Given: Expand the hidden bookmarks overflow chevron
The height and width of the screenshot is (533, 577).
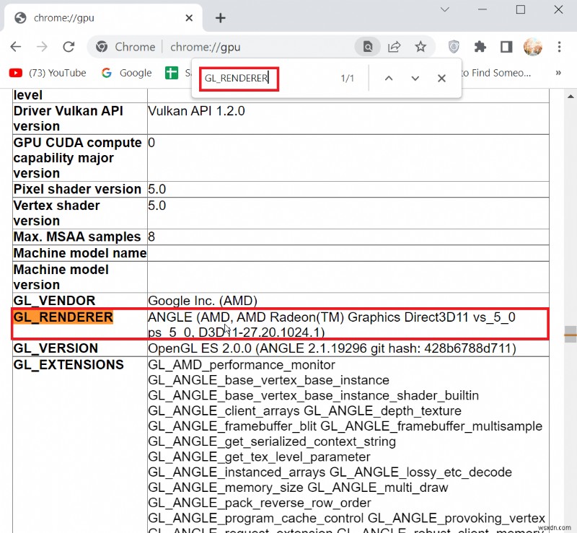Looking at the screenshot, I should 558,73.
